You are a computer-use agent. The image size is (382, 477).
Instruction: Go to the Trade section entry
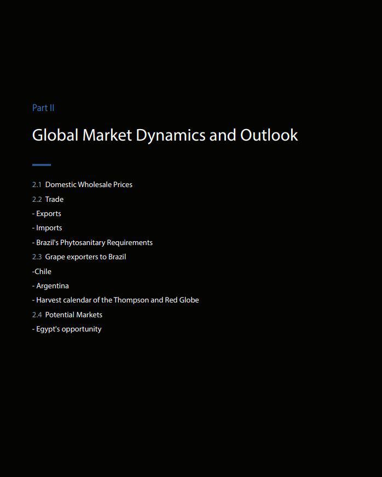(x=54, y=199)
